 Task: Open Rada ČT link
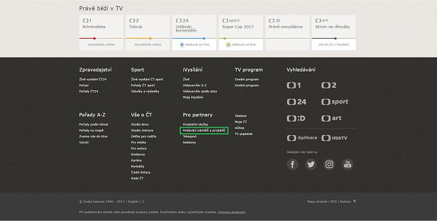(x=137, y=179)
